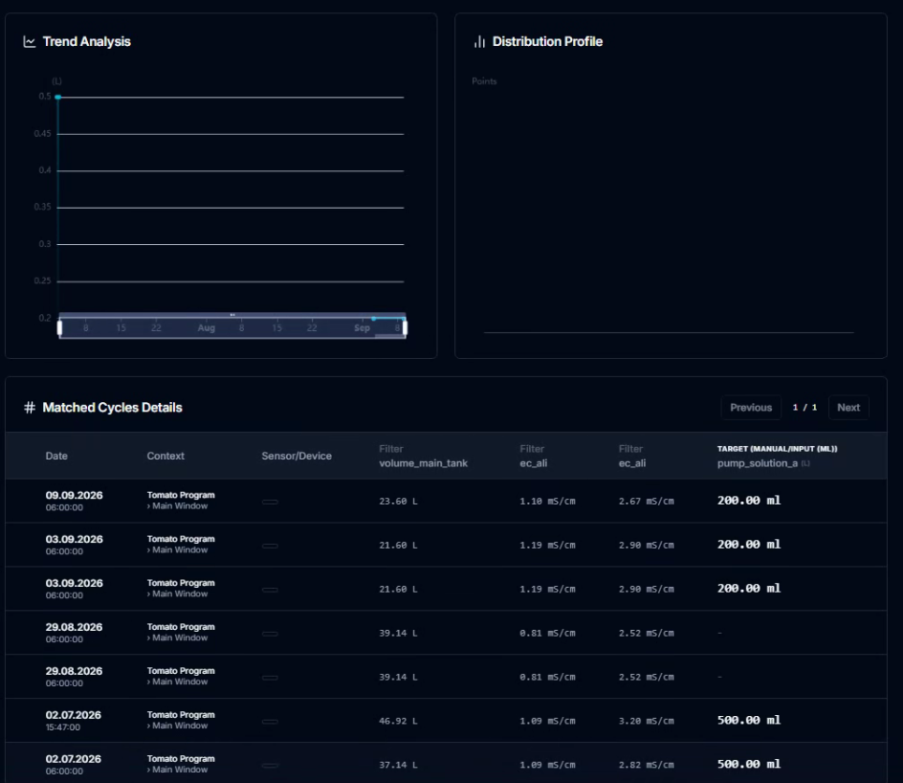Go to Previous page of matched cycles

pos(750,408)
